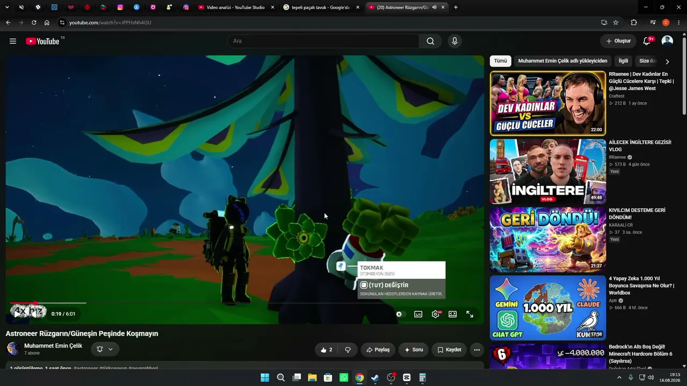Go to the YouTube home logo
687x386 pixels.
(x=42, y=41)
